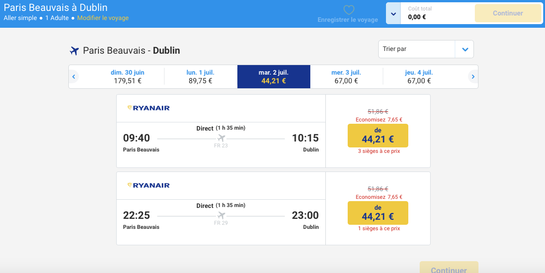This screenshot has height=273, width=545.
Task: Show earlier dates with the left arrow
Action: coord(74,76)
